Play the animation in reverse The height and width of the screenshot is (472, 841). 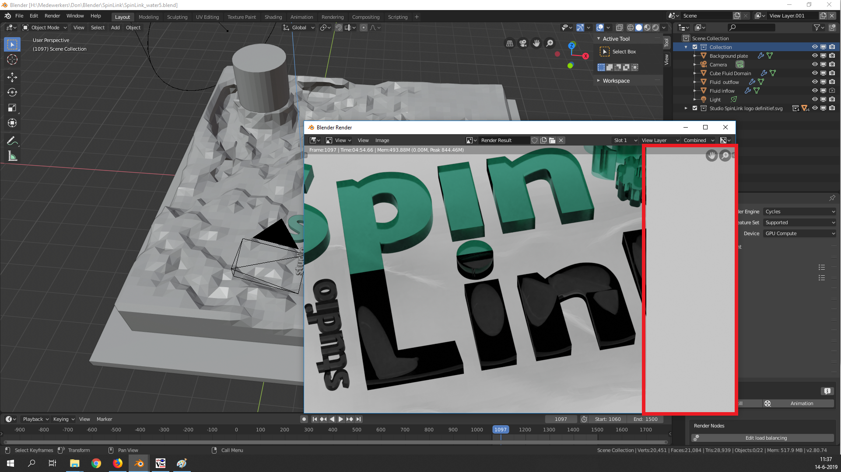[x=332, y=419]
